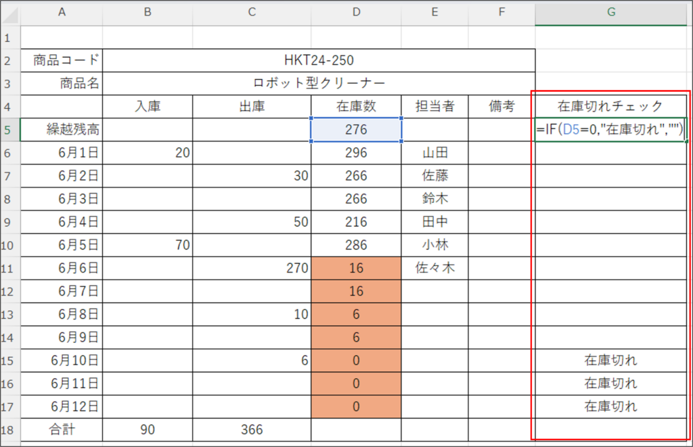Click the 入庫 value 70
The width and height of the screenshot is (693, 447).
click(x=148, y=245)
